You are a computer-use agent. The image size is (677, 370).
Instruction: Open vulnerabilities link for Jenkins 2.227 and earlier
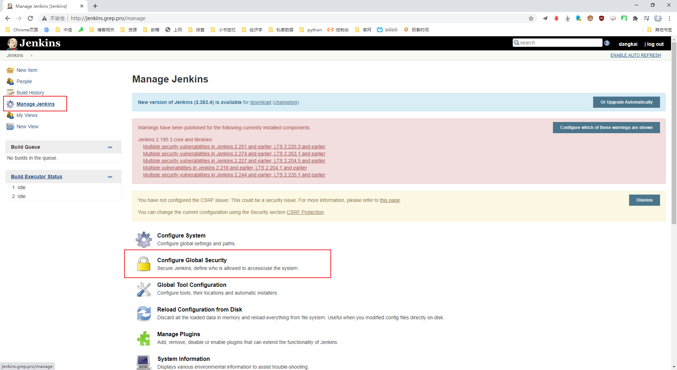pyautogui.click(x=234, y=161)
